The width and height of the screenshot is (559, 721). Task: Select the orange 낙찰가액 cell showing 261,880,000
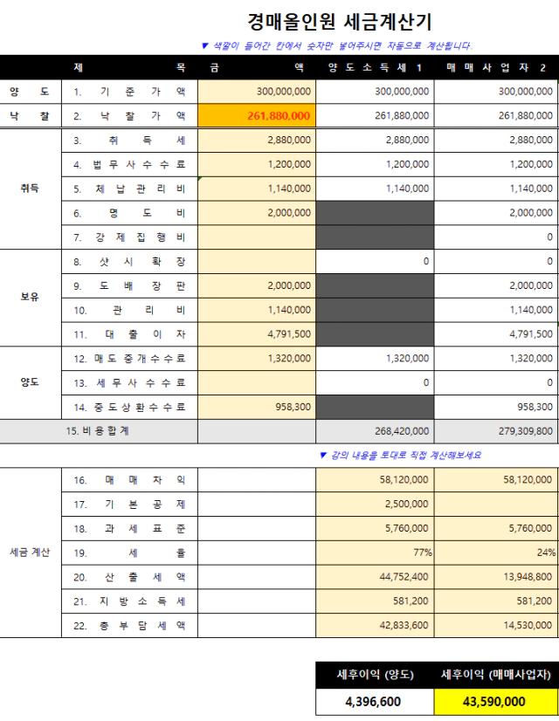coord(257,115)
